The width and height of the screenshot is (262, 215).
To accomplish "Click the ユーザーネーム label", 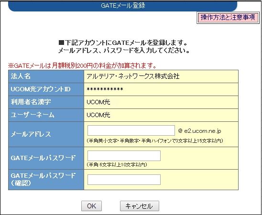I will (33, 115).
